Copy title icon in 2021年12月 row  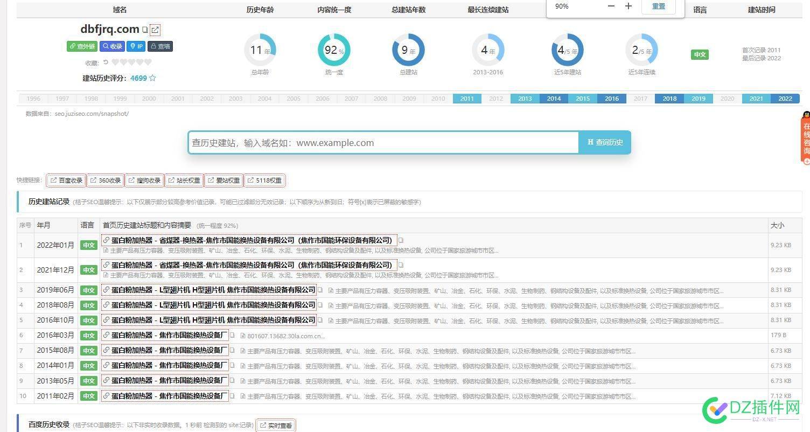(x=401, y=265)
